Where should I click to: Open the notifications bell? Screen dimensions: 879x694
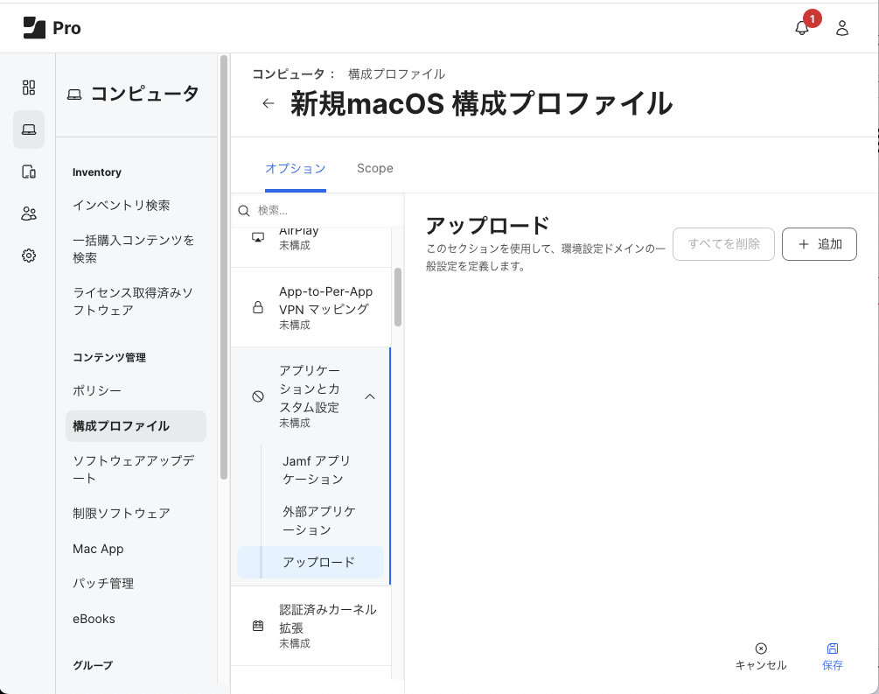click(801, 28)
